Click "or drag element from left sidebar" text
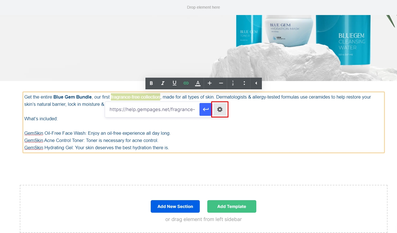397x233 pixels. [x=203, y=219]
